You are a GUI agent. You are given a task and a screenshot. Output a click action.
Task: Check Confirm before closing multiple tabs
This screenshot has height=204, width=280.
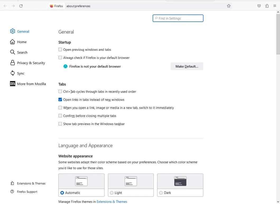(x=60, y=116)
